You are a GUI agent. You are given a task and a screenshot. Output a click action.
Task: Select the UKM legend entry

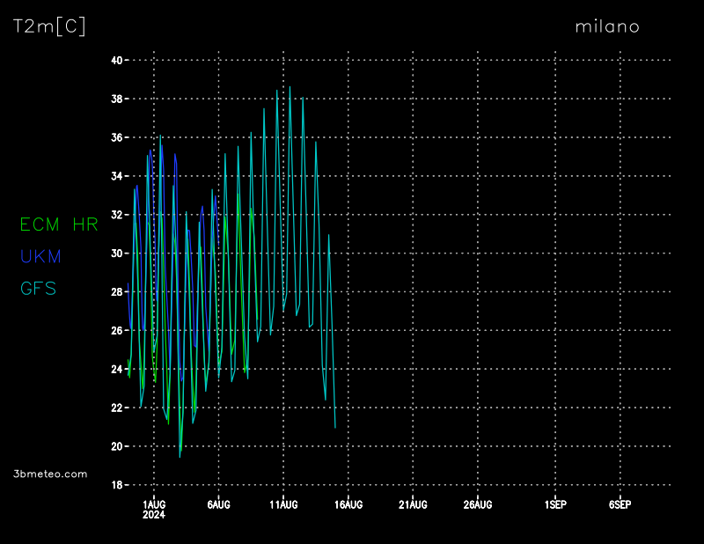pos(40,257)
